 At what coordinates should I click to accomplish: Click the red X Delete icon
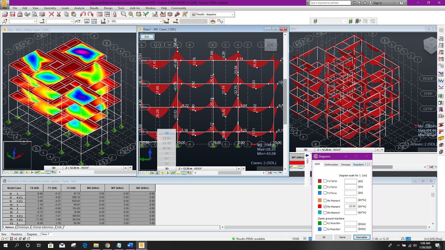(x=51, y=14)
